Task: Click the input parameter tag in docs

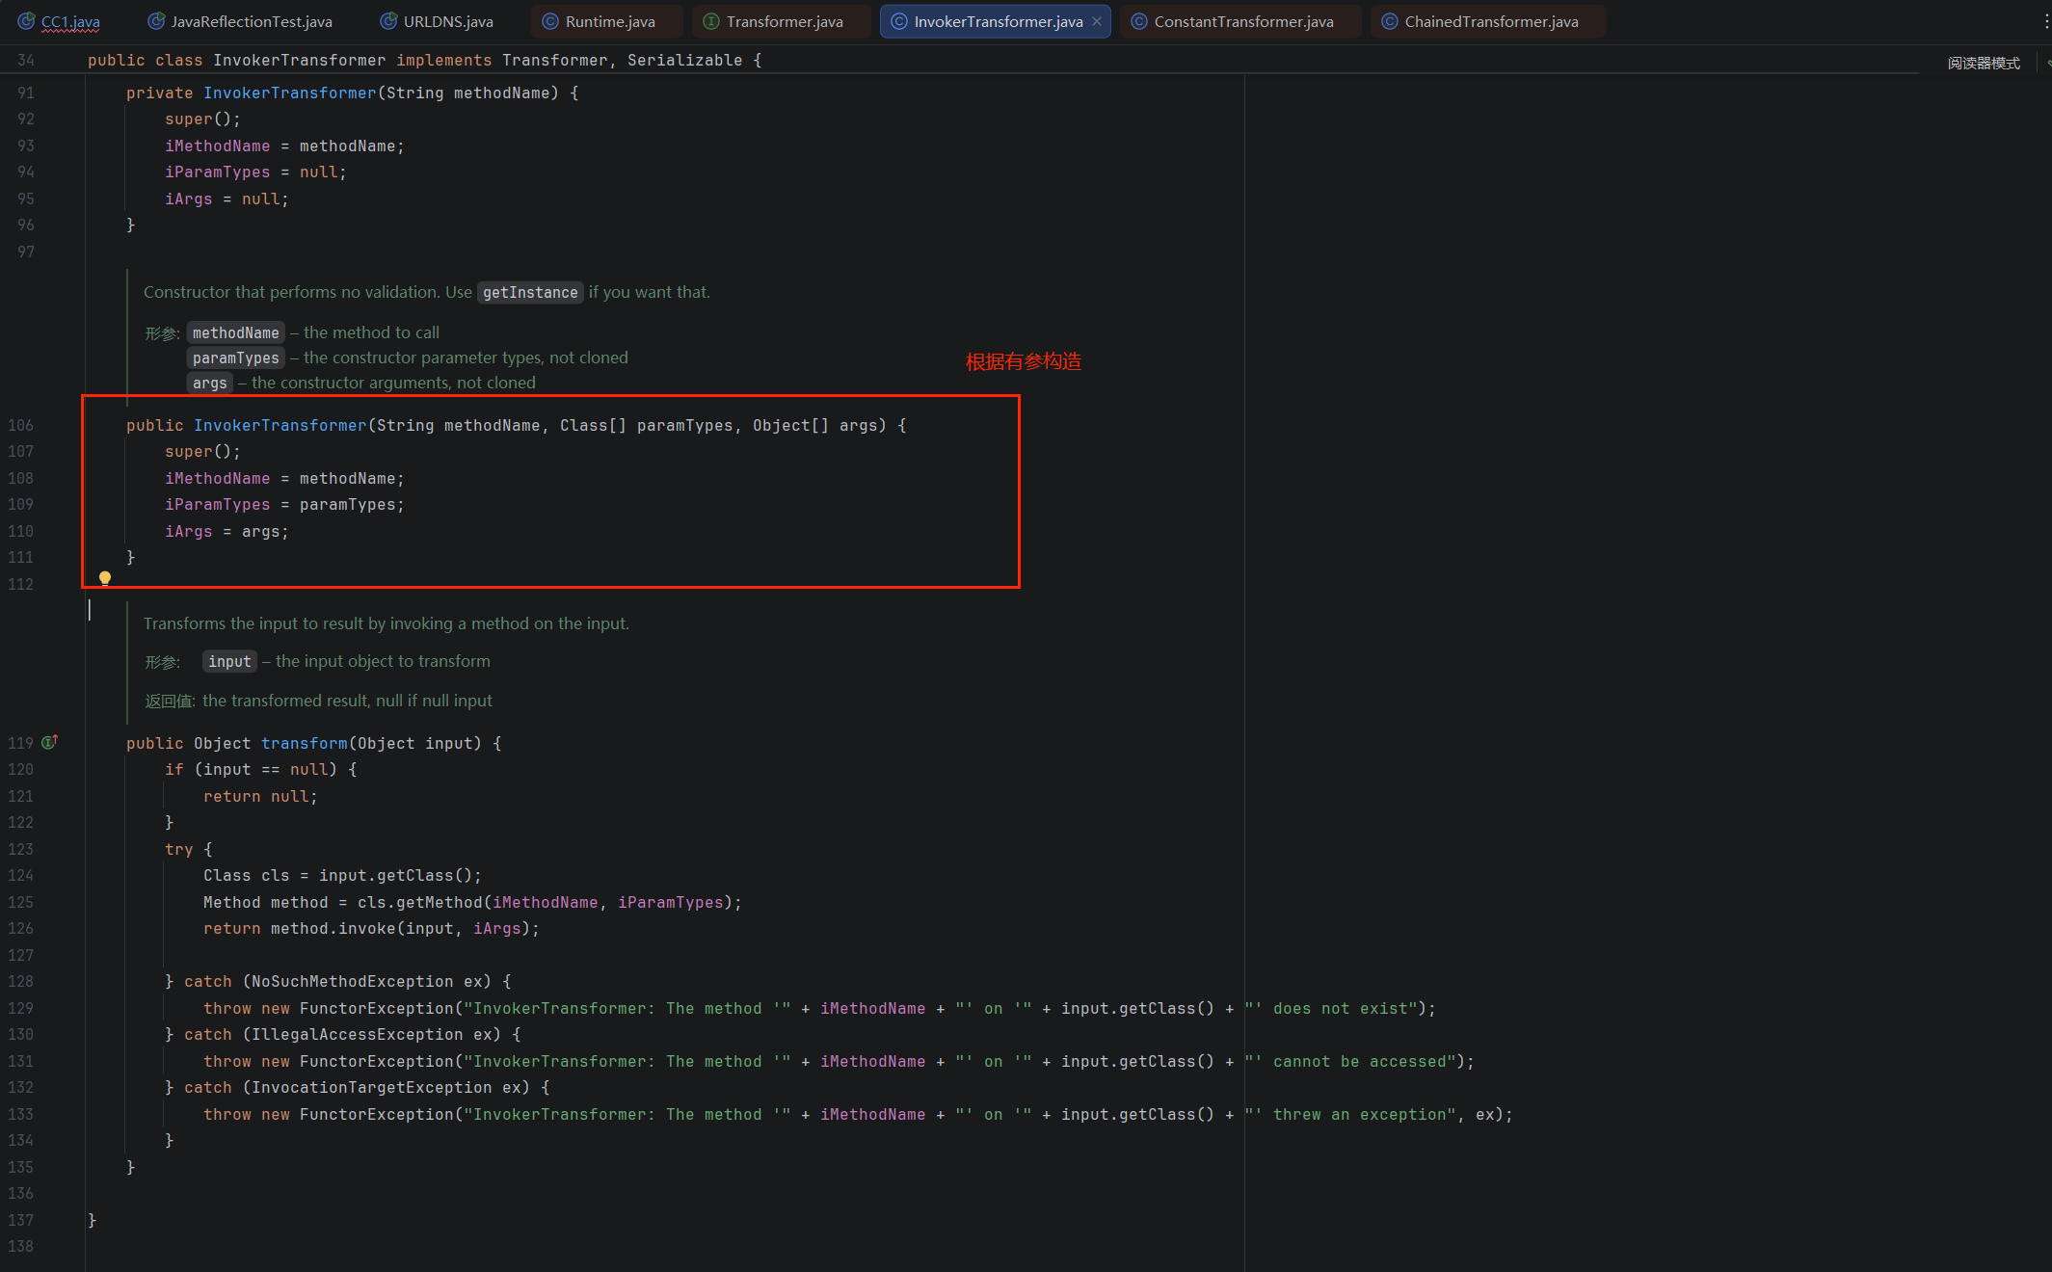Action: coord(229,662)
